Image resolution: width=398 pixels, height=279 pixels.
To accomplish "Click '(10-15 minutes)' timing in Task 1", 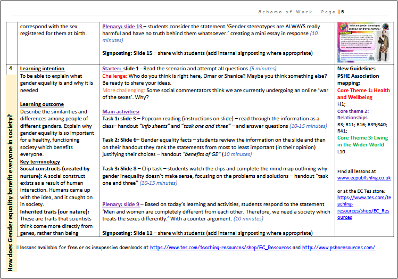I will pyautogui.click(x=309, y=126).
